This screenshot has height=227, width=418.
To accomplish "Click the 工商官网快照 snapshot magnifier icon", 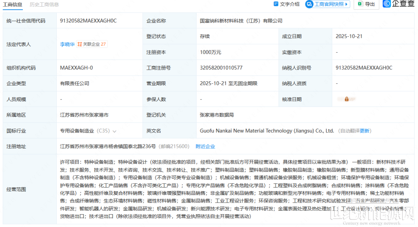I will (x=310, y=4).
